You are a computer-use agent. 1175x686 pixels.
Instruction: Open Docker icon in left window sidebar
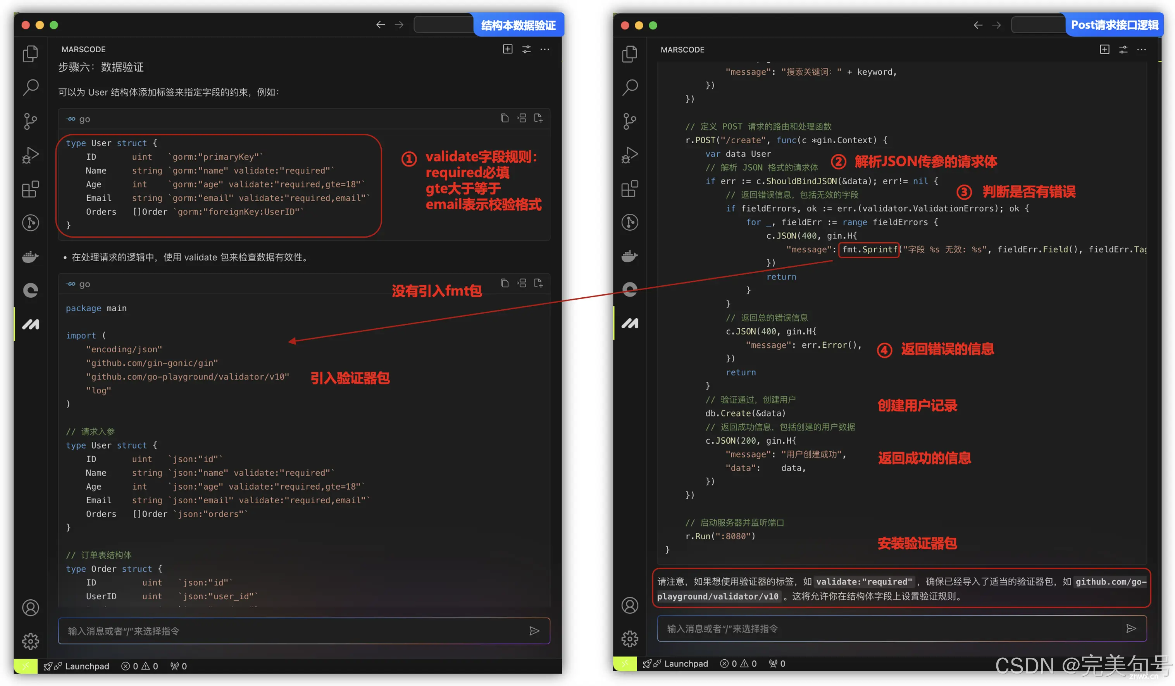(30, 256)
